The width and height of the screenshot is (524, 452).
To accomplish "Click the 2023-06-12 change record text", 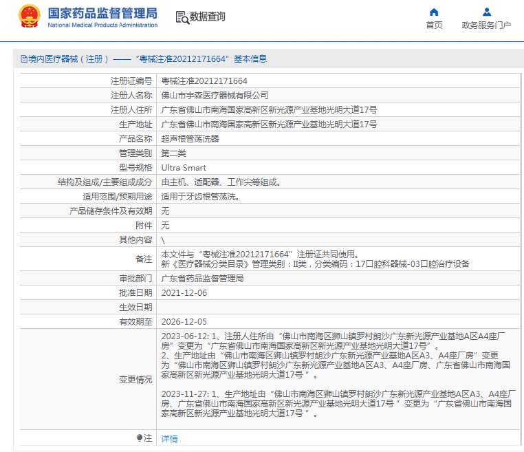I will click(336, 356).
